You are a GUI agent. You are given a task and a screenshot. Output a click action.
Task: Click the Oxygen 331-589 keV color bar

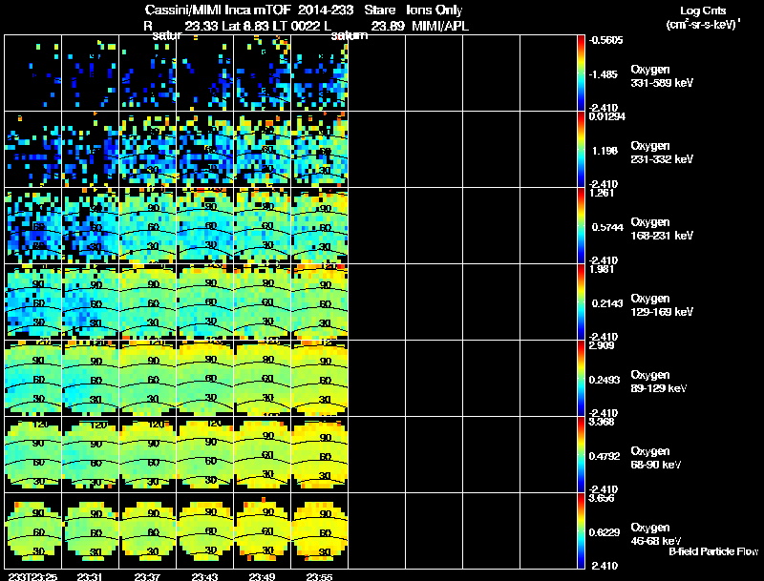pyautogui.click(x=583, y=73)
